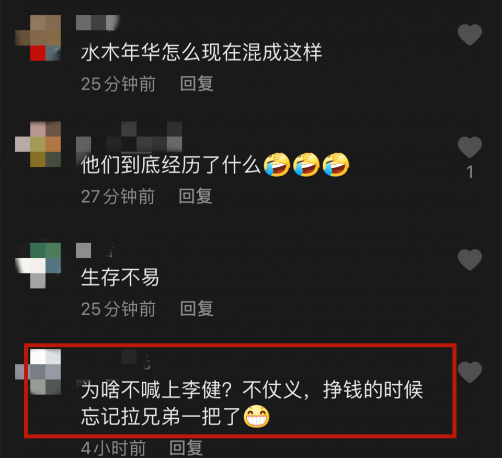
Task: Open username above 生存不易 comment
Action: point(95,250)
